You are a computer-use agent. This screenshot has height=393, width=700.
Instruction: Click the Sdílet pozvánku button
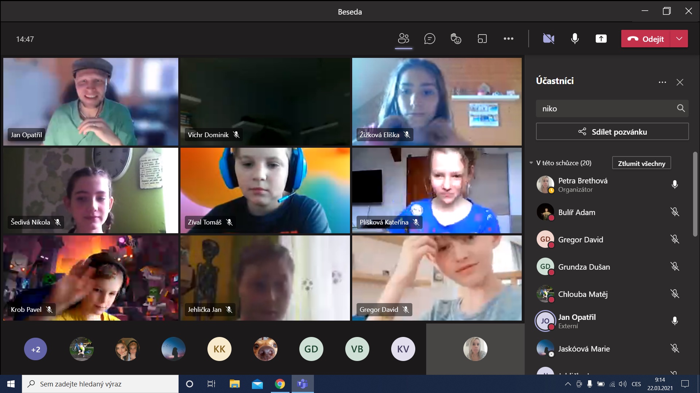click(x=612, y=132)
